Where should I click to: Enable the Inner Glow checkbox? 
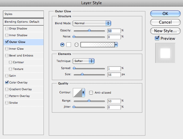(7, 49)
